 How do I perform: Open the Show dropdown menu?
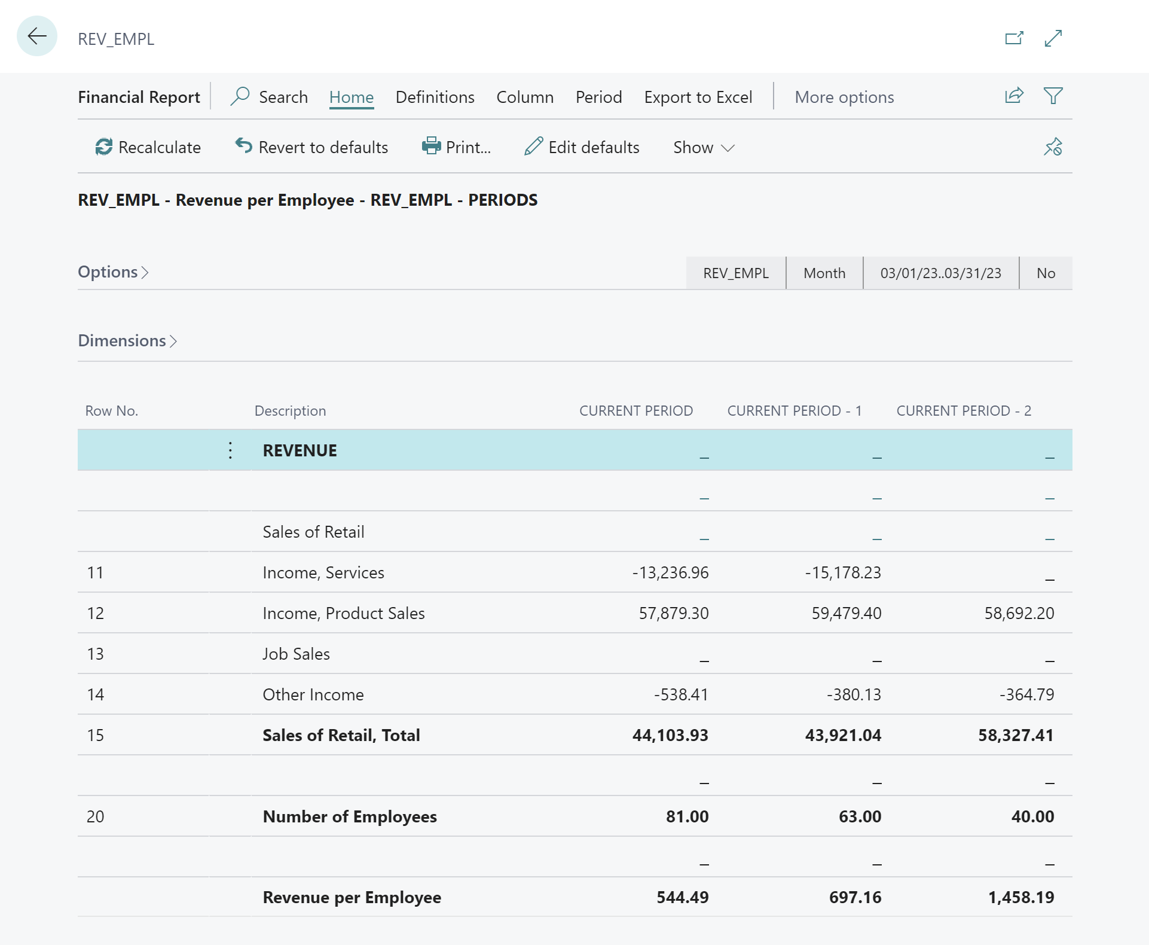(702, 147)
